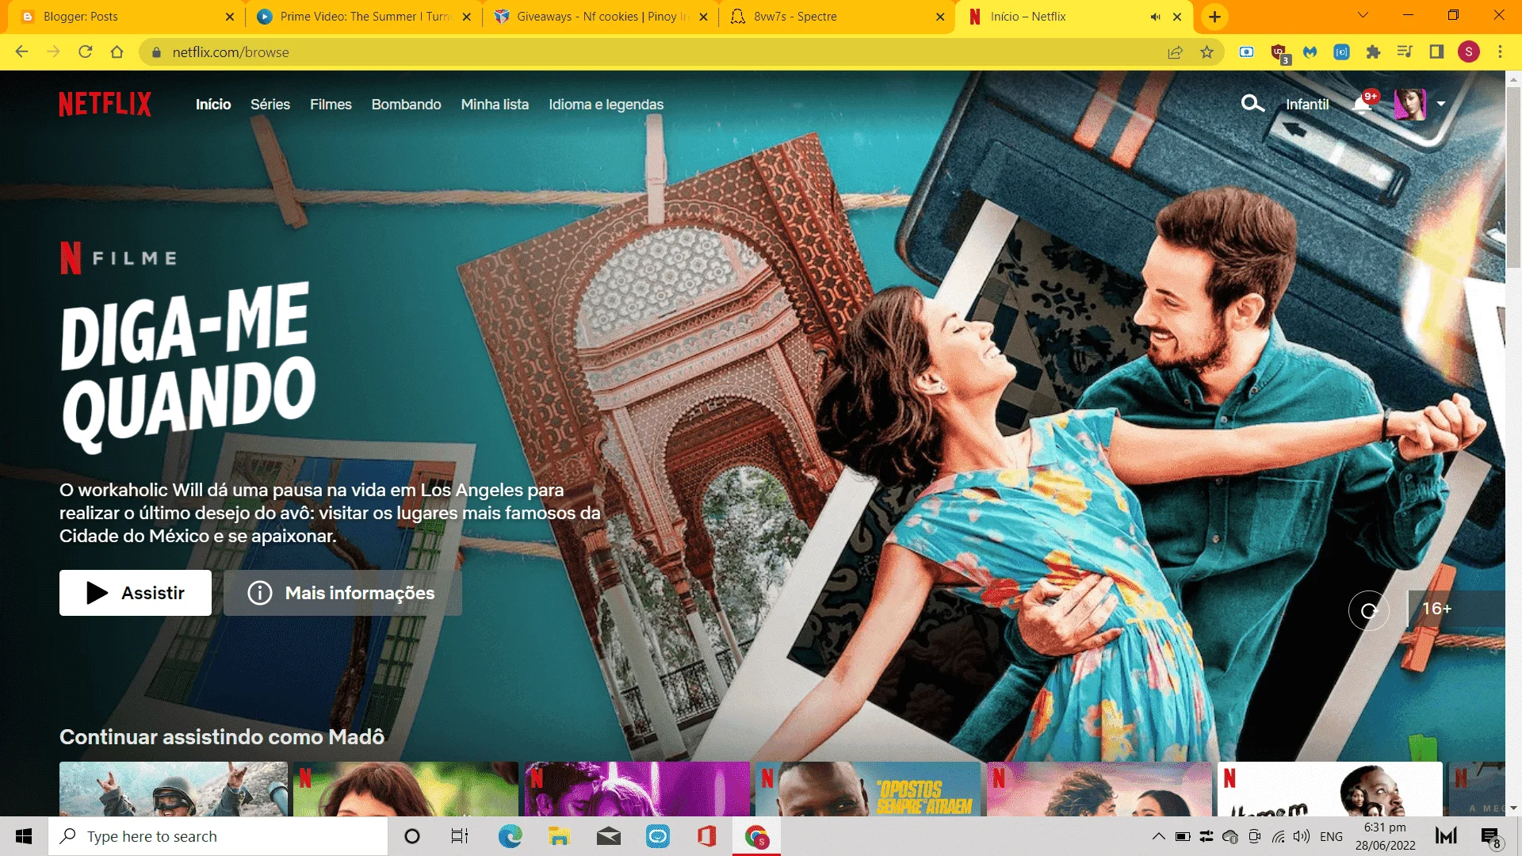Open the Mail app from taskbar

(x=608, y=836)
